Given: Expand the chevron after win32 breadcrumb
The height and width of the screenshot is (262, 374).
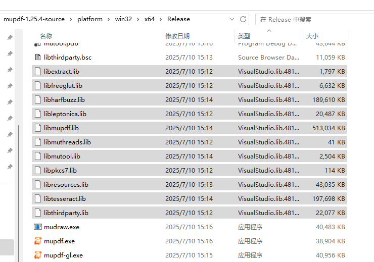Looking at the screenshot, I should pos(138,19).
